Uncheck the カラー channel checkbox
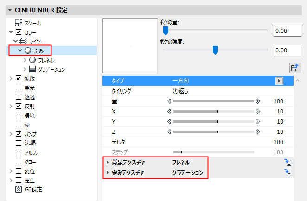 tap(19, 32)
